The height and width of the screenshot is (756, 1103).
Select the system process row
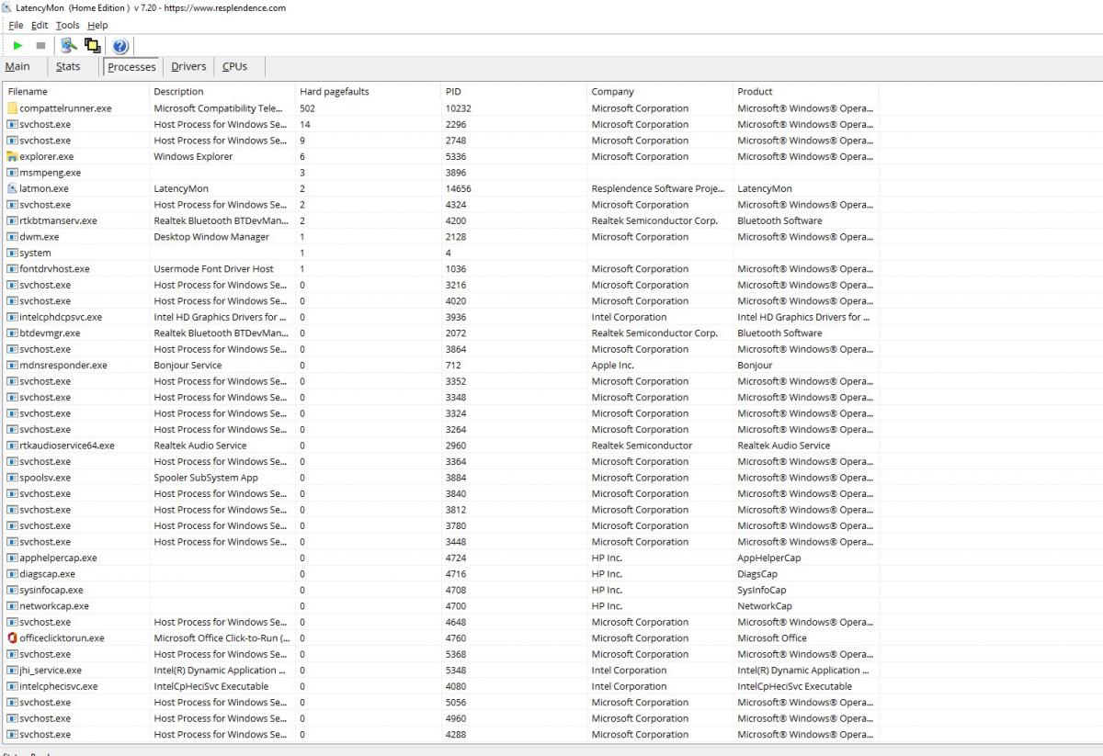point(35,253)
